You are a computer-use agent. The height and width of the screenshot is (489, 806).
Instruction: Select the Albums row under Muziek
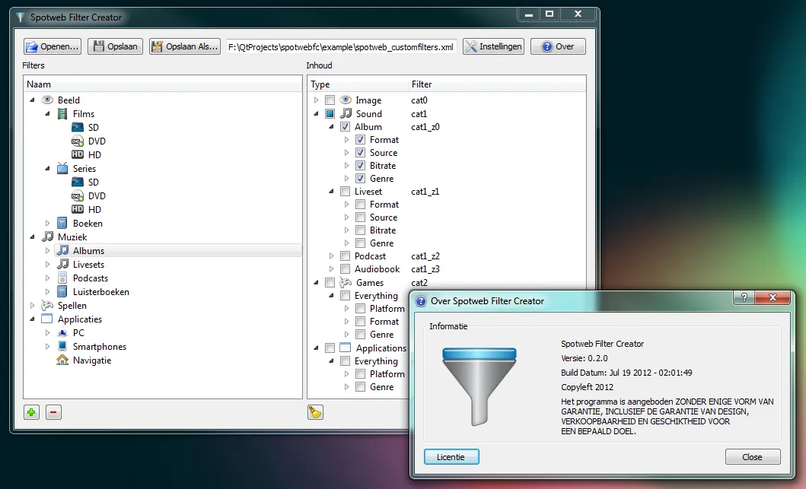pos(88,250)
